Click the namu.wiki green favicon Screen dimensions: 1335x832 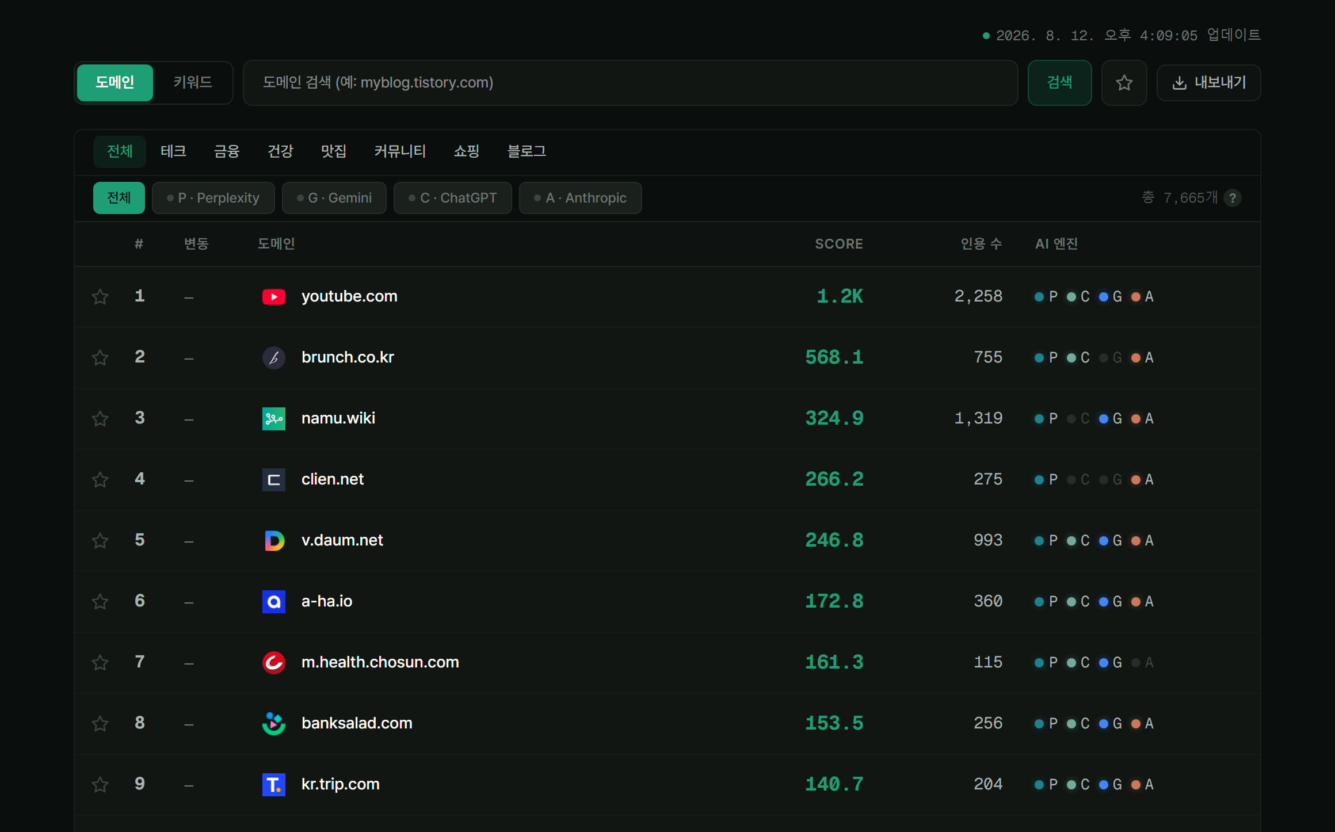pyautogui.click(x=274, y=418)
